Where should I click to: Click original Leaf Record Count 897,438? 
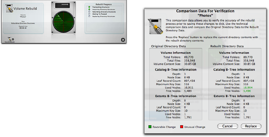pos(190,81)
